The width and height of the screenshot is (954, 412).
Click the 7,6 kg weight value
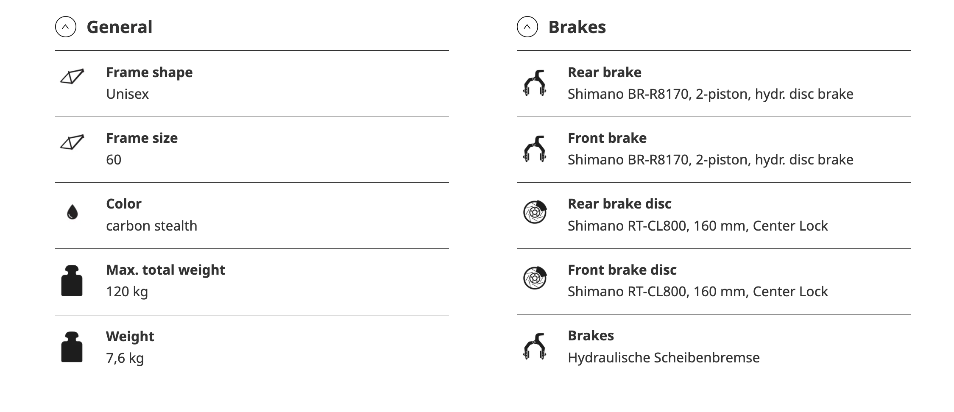pyautogui.click(x=125, y=358)
